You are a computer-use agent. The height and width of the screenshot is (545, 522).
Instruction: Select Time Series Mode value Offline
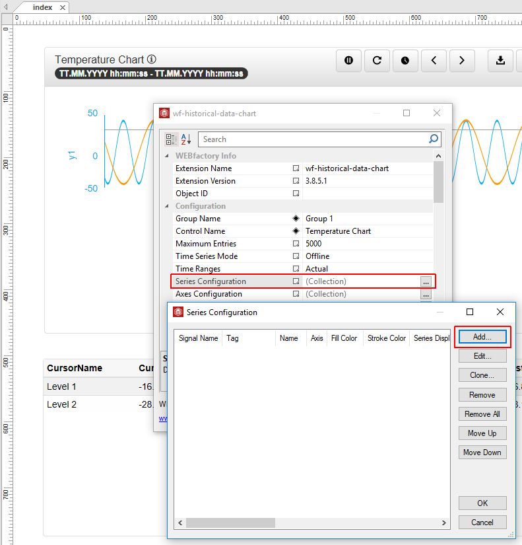pyautogui.click(x=368, y=256)
